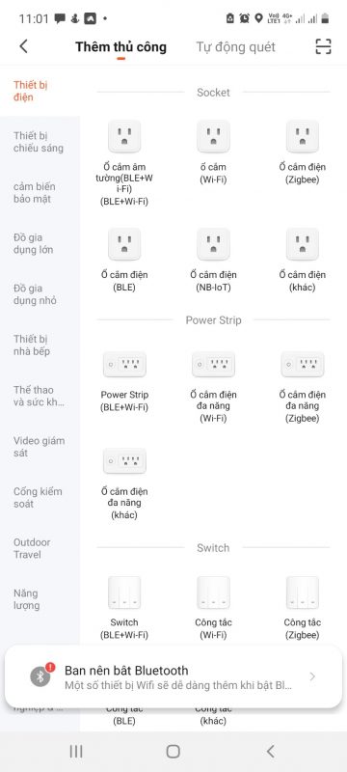
Task: Open Android recent apps button
Action: tap(76, 751)
